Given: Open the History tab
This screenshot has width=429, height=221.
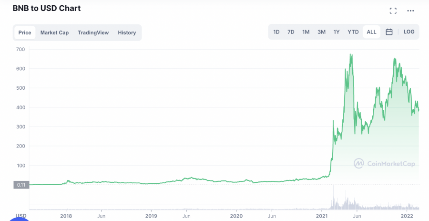Looking at the screenshot, I should [127, 32].
